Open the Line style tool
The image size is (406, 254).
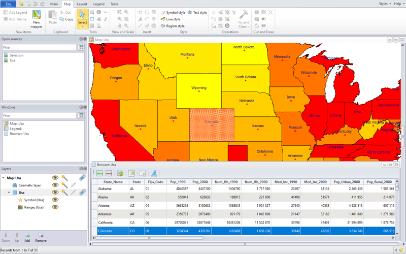coord(171,19)
